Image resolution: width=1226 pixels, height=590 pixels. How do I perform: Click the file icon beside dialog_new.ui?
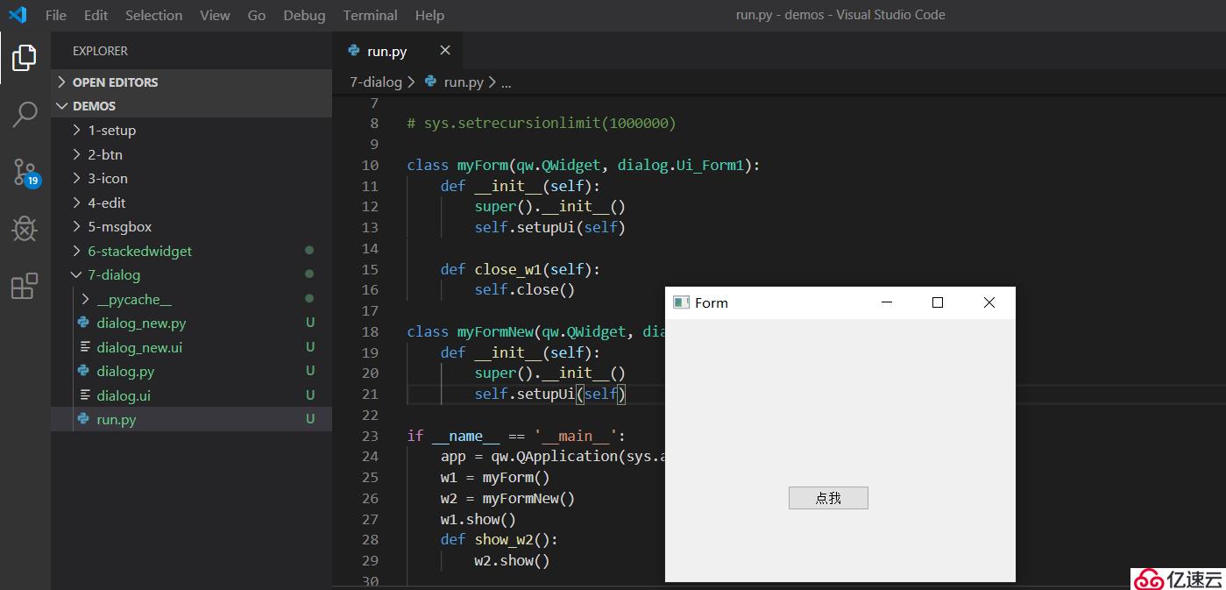click(x=85, y=347)
